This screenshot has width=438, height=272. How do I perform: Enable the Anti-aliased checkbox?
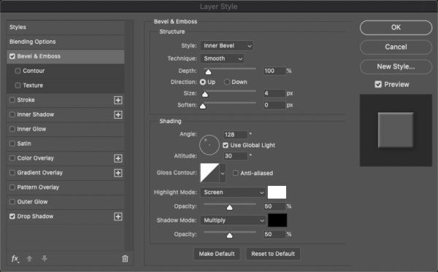(x=236, y=174)
